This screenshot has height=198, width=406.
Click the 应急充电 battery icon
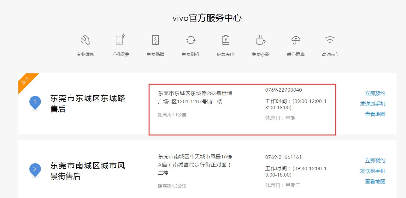pos(226,40)
